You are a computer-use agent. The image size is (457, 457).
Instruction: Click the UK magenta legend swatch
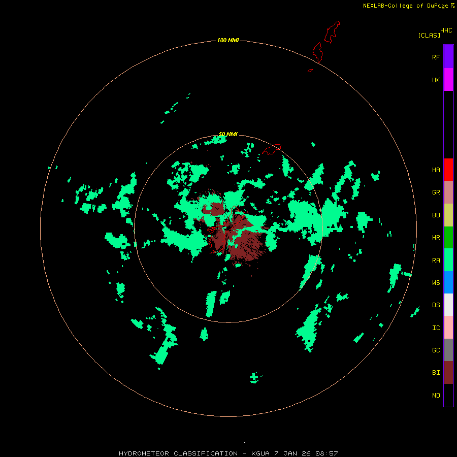448,80
